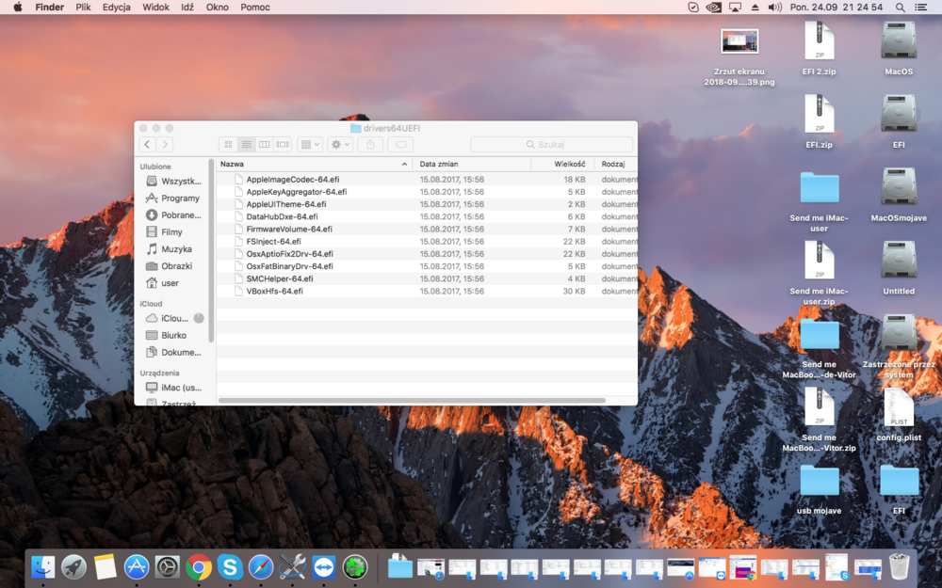Open the Widok menu

pyautogui.click(x=155, y=7)
